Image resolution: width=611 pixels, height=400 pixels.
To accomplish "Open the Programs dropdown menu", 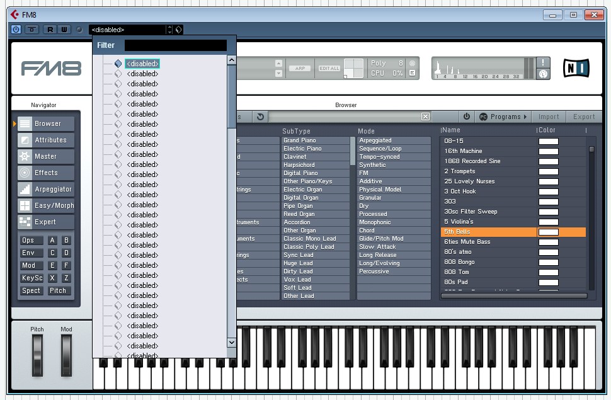I will point(503,117).
